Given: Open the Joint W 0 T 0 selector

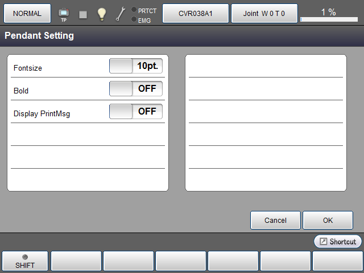Looking at the screenshot, I should [x=264, y=13].
